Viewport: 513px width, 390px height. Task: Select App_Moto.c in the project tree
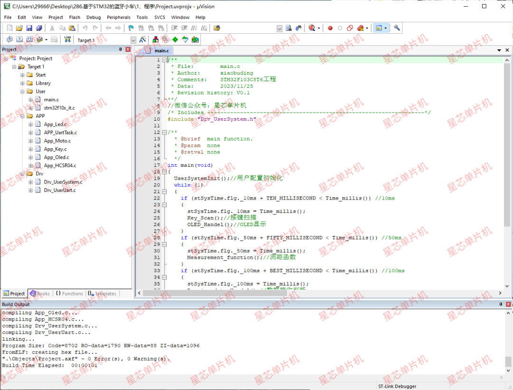click(x=57, y=141)
